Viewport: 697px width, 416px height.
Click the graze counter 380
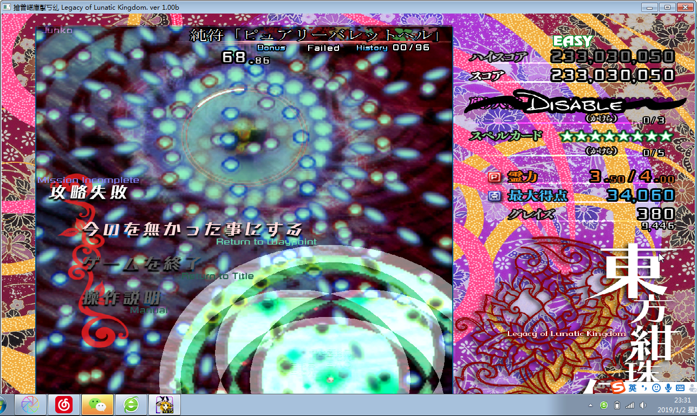(x=656, y=214)
